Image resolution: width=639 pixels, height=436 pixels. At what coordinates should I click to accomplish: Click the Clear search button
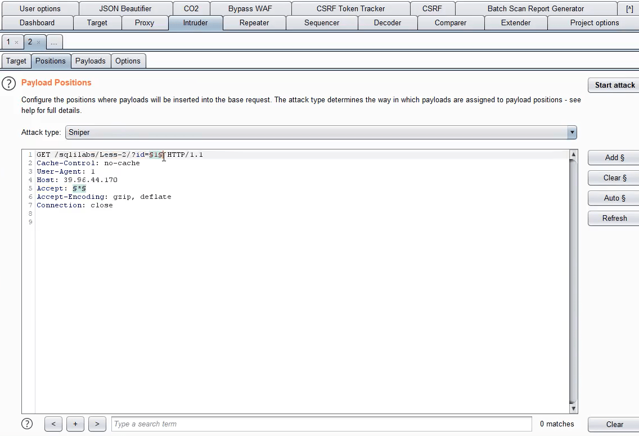[614, 424]
